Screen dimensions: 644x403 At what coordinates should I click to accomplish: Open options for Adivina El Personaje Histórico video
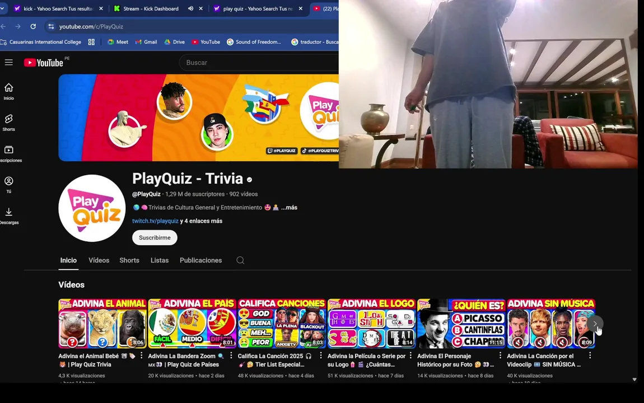pos(500,355)
